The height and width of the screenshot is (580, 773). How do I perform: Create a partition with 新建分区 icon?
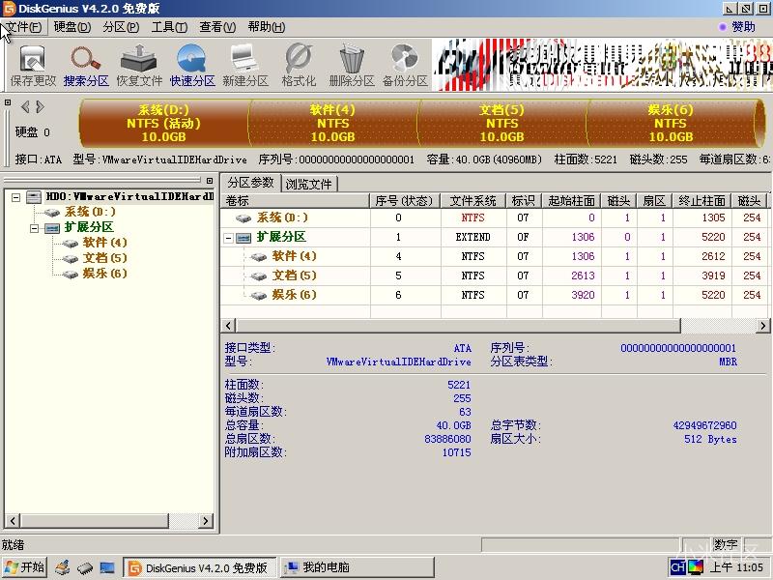click(x=243, y=63)
